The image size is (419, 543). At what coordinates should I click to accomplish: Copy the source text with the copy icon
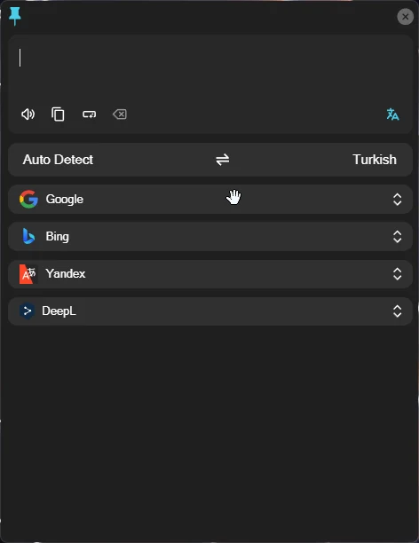click(58, 114)
